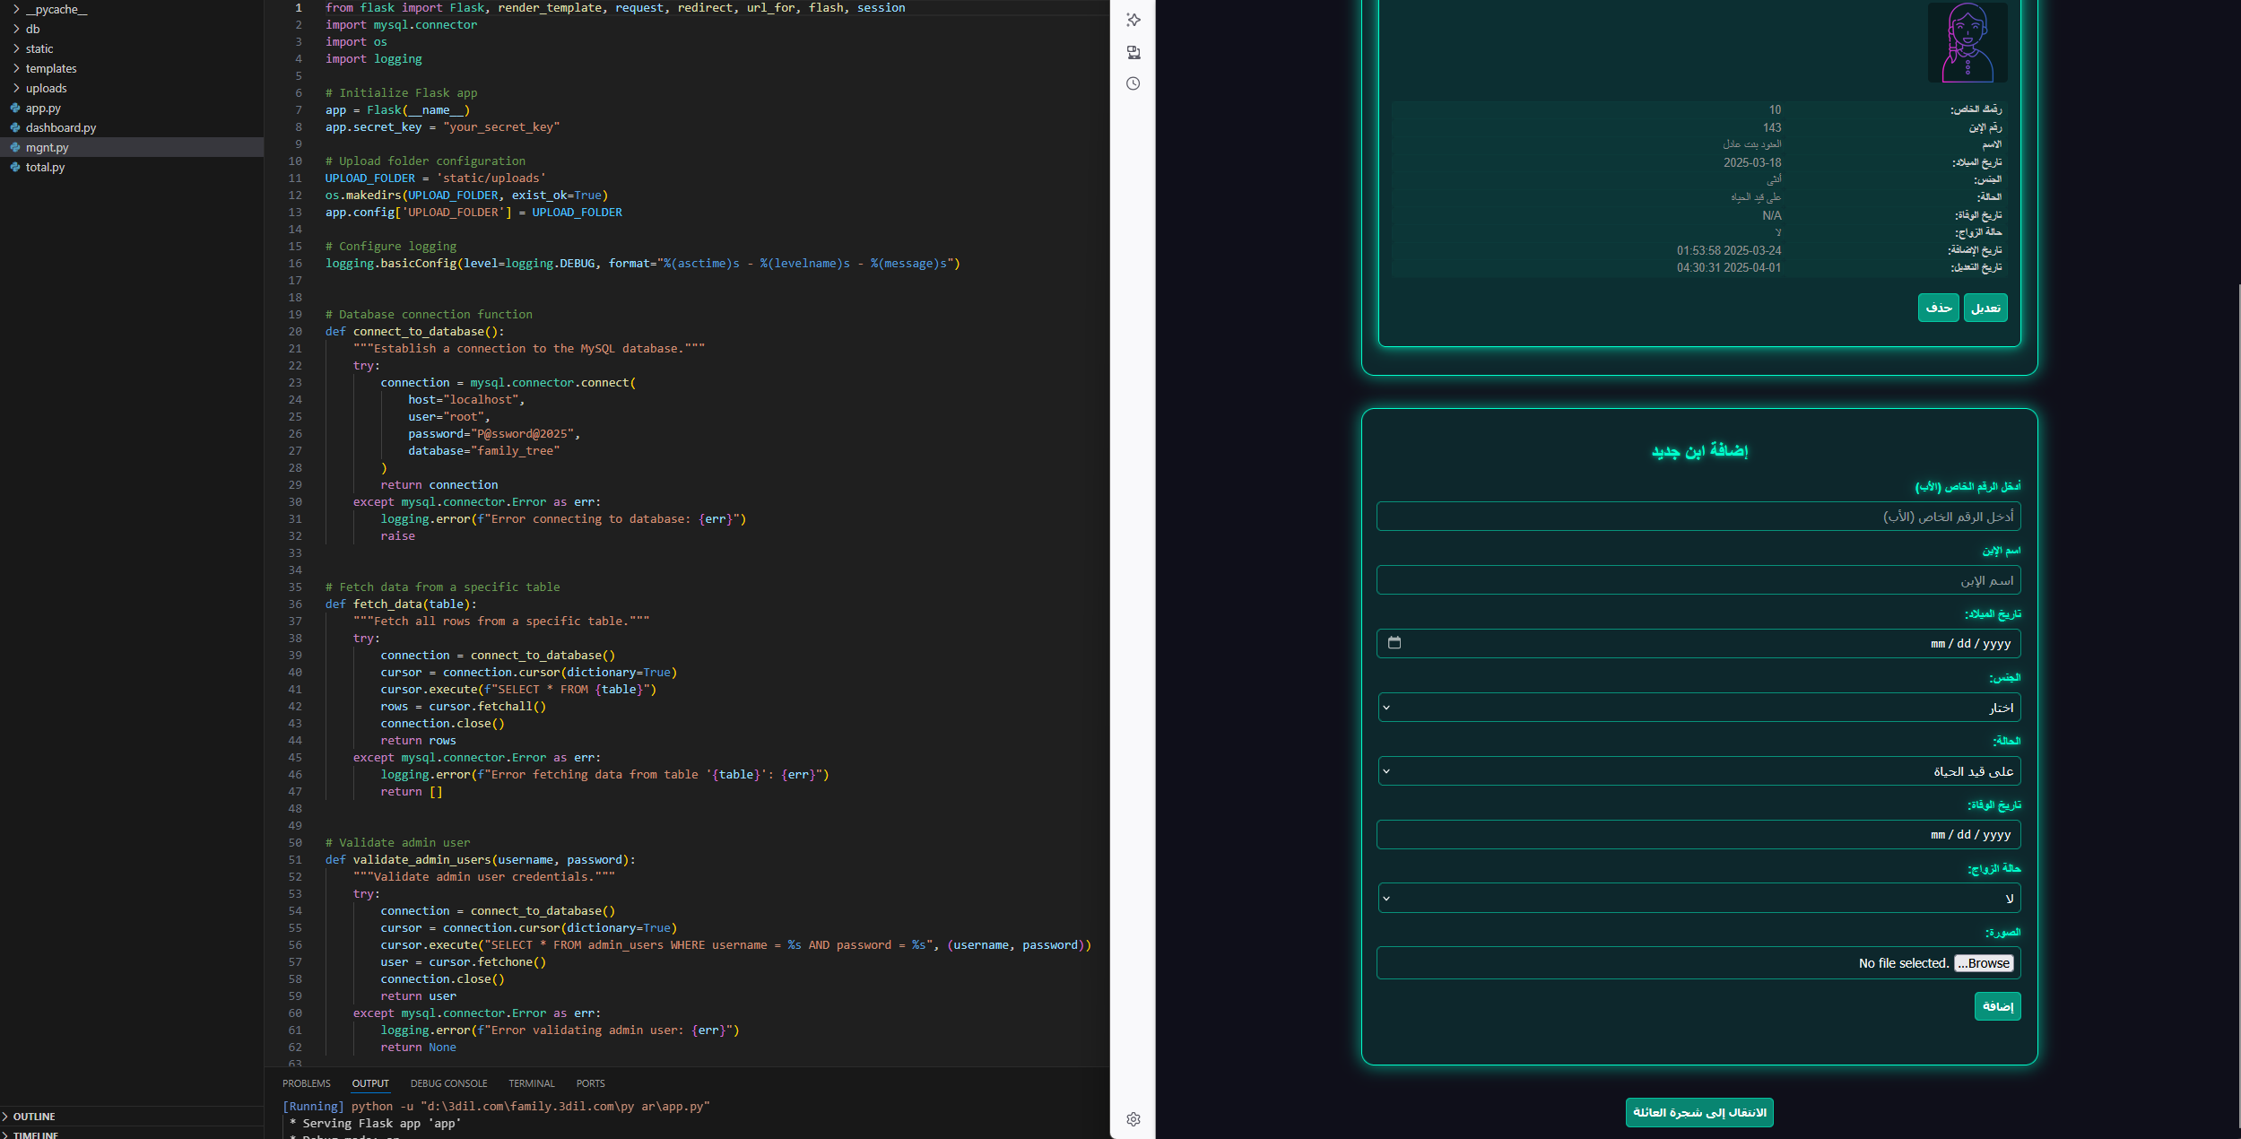Viewport: 2241px width, 1139px height.
Task: Open the timeline clock icon on editor edge
Action: [x=1133, y=83]
